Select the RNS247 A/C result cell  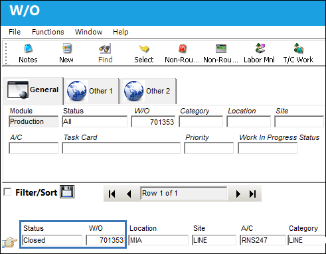click(x=263, y=240)
